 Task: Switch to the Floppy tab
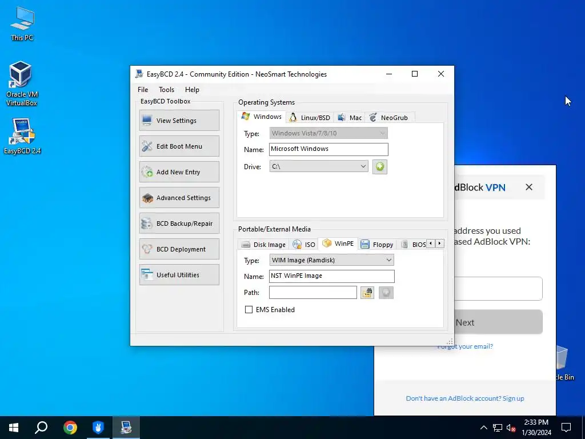pos(378,245)
